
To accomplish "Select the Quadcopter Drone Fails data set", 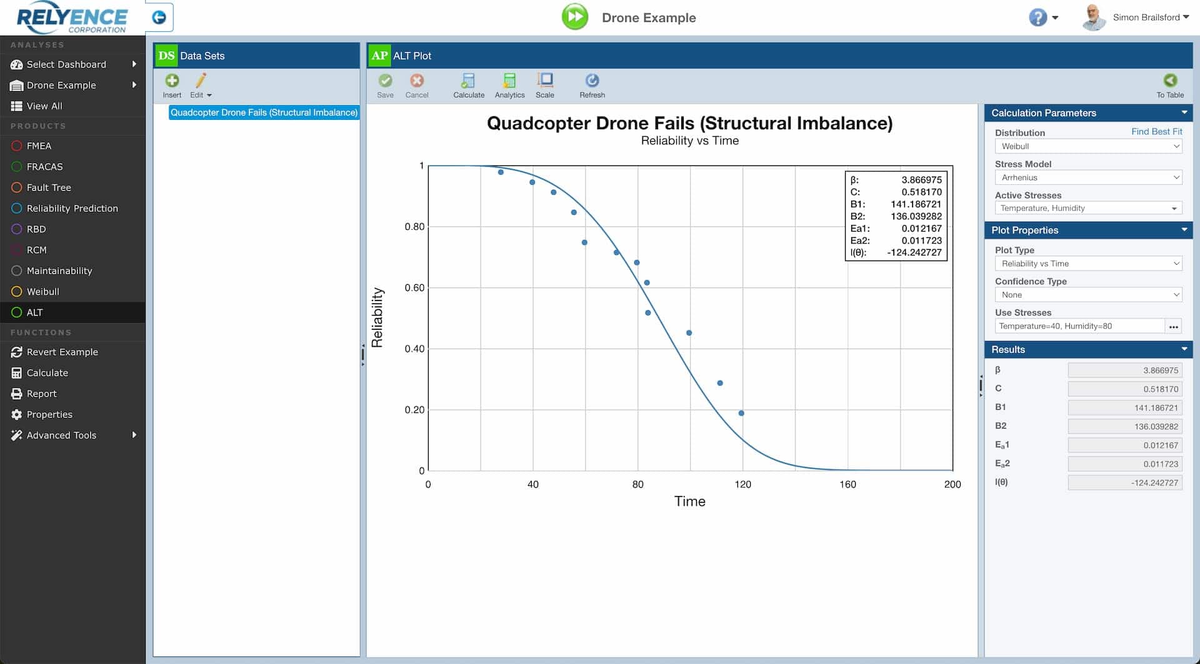I will 263,112.
